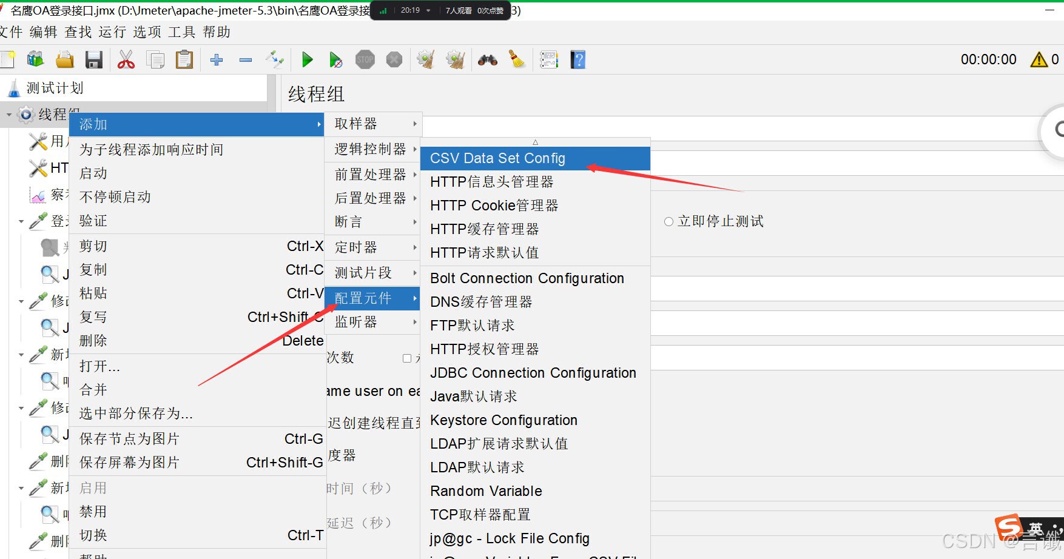Open the 查找 menu
The height and width of the screenshot is (559, 1064).
coord(78,32)
